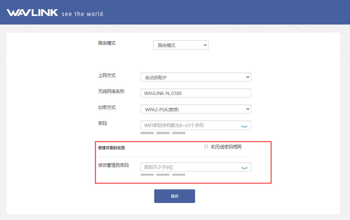Open the 加密方式 dropdown showing WPA2-PSK
The image size is (350, 220).
tap(196, 109)
